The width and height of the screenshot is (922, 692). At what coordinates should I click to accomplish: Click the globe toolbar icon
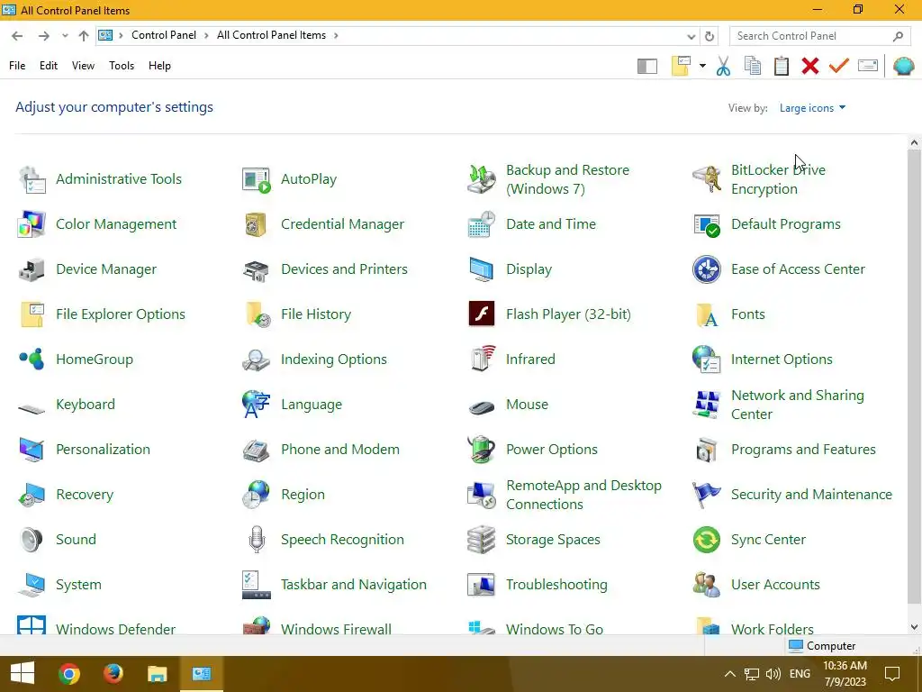click(904, 66)
